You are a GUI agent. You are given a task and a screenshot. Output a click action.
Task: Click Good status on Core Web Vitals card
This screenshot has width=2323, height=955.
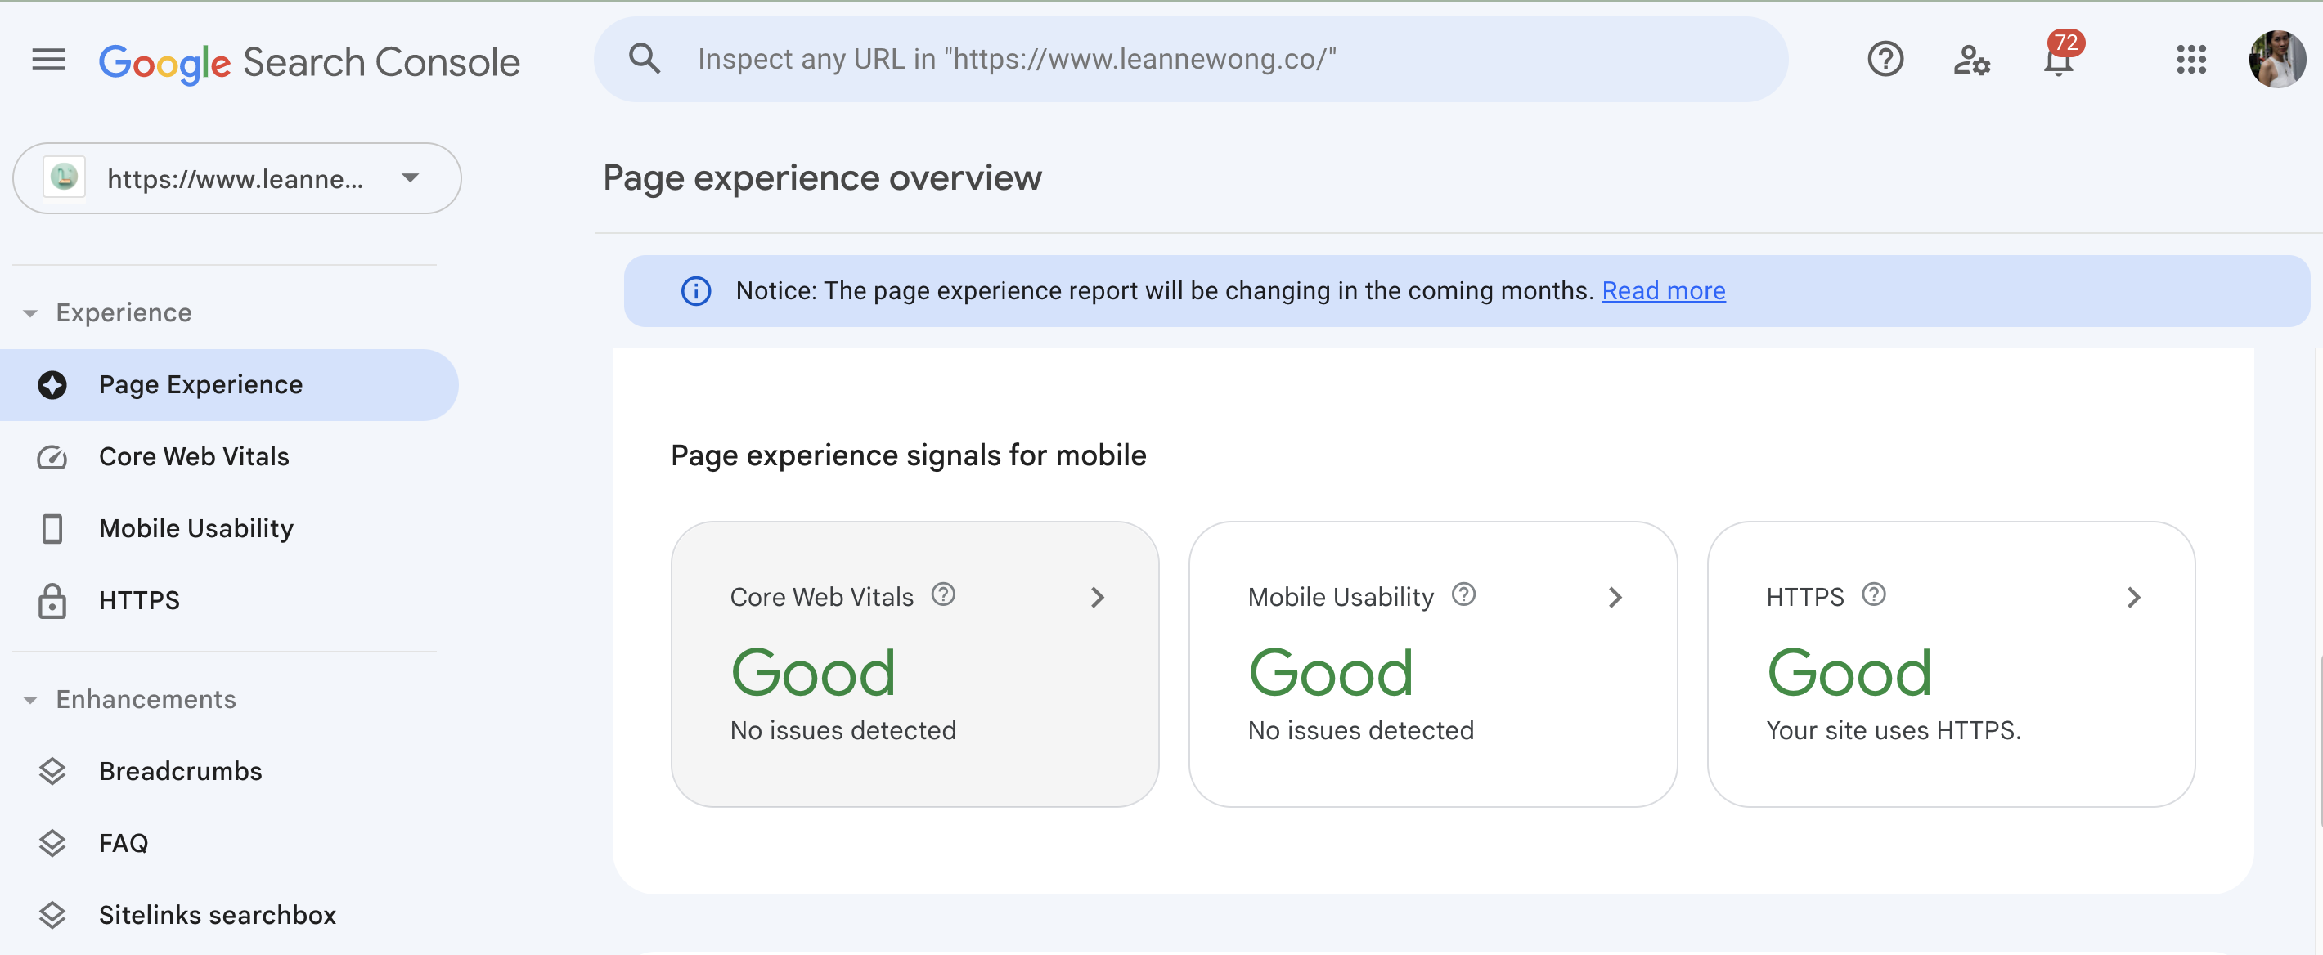point(813,673)
